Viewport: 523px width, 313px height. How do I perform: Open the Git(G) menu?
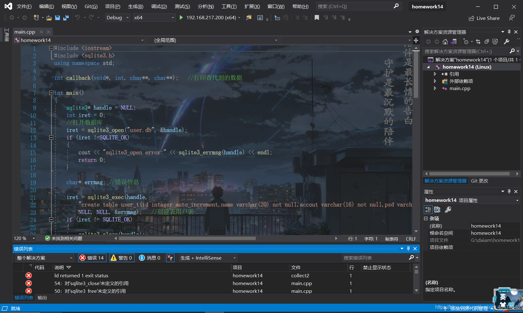tap(91, 7)
